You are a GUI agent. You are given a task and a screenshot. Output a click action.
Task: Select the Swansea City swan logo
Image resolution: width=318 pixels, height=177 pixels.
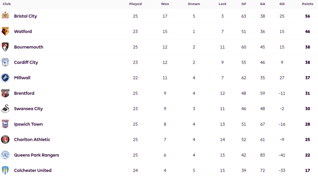tap(5, 109)
